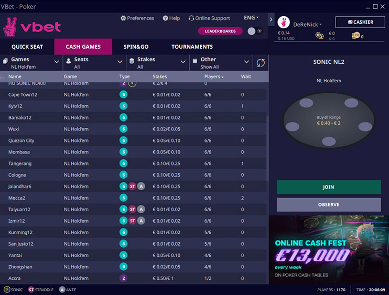Image resolution: width=389 pixels, height=295 pixels.
Task: Select the Cash Games tab
Action: pos(83,47)
